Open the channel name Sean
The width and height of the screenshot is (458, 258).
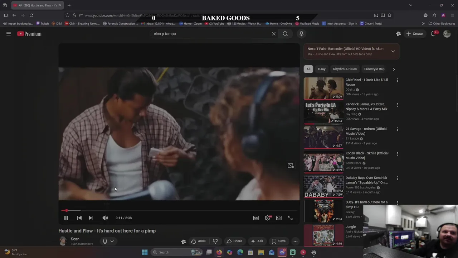pyautogui.click(x=75, y=239)
